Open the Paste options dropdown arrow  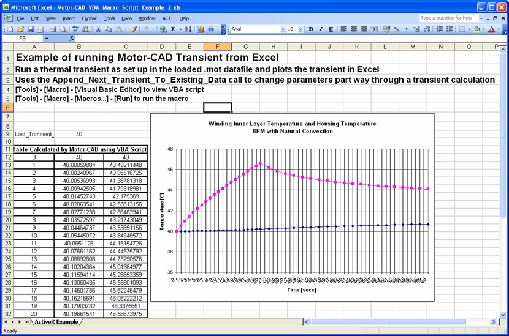tap(126, 29)
